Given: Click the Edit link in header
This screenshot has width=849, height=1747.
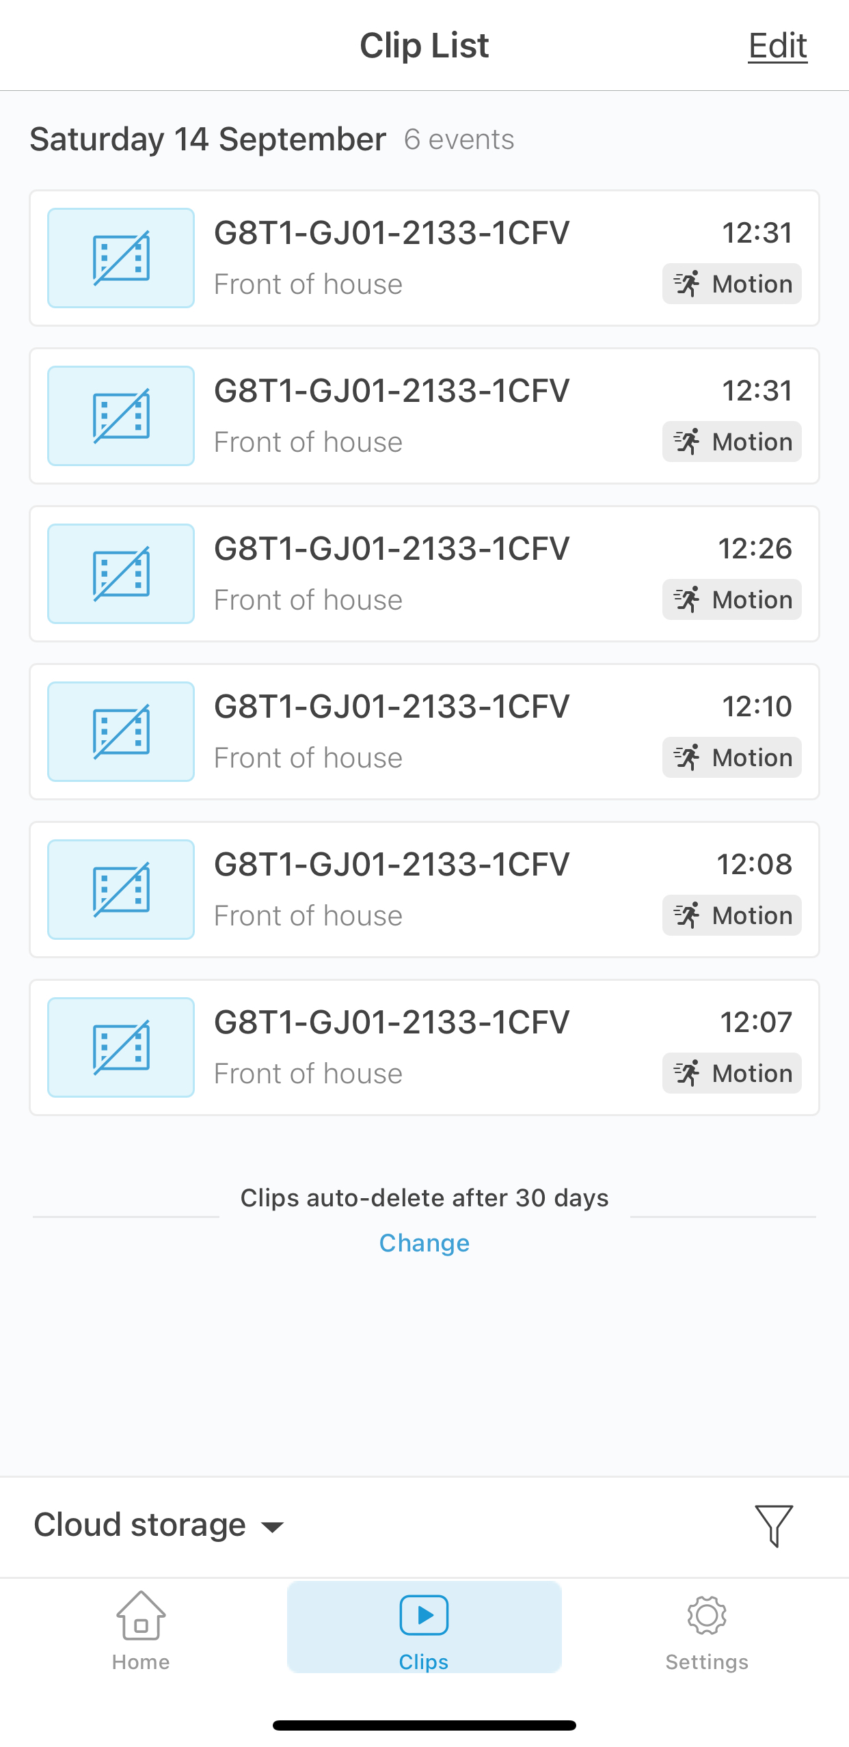Looking at the screenshot, I should click(x=777, y=46).
